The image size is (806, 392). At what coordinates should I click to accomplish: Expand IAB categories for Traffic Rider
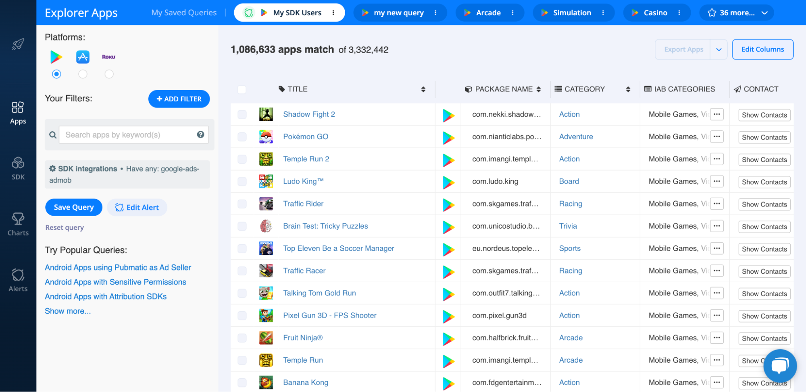pos(717,204)
